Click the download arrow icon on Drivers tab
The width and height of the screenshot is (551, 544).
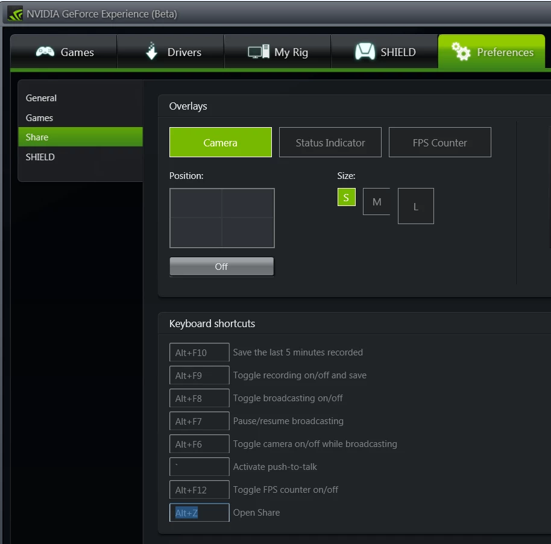tap(151, 51)
